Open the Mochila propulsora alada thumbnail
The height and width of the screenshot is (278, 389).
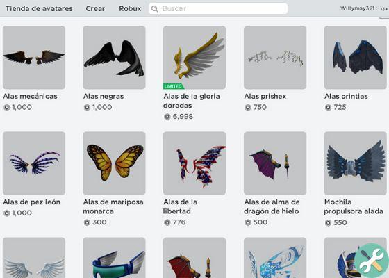(x=355, y=163)
